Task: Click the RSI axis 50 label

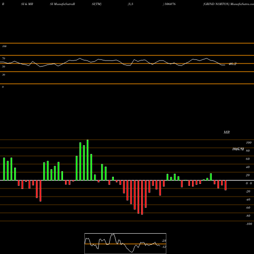Action: click(4, 67)
